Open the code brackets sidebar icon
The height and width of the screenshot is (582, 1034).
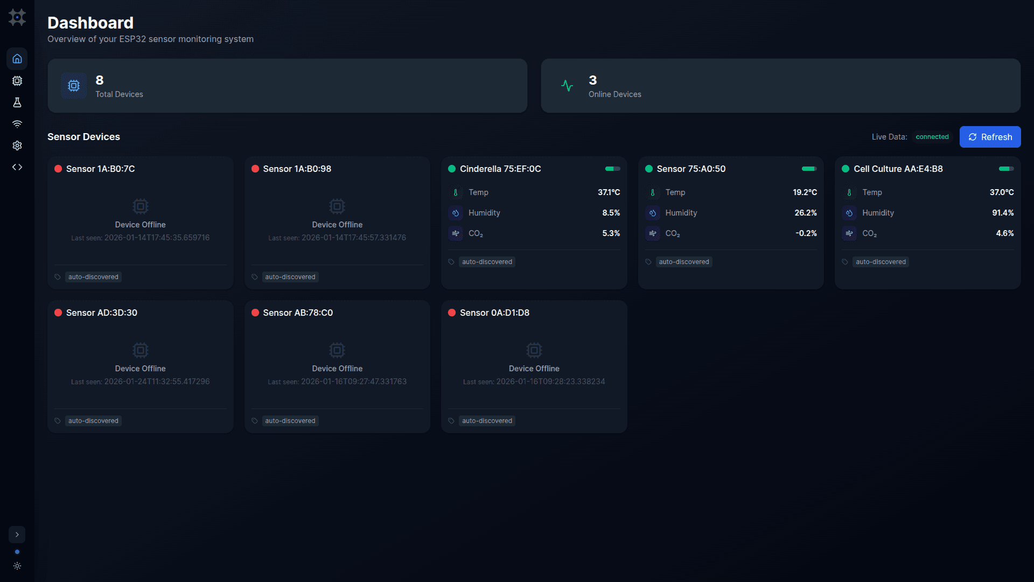[17, 167]
